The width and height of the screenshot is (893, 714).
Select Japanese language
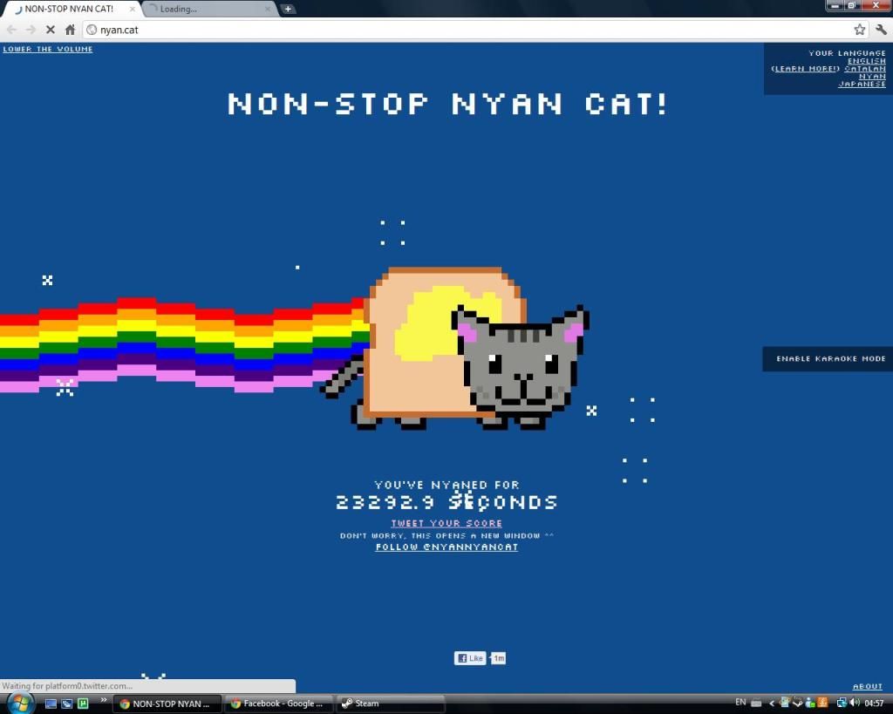pyautogui.click(x=862, y=85)
